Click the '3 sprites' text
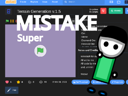The width and height of the screenshot is (128, 96). pyautogui.click(x=94, y=9)
